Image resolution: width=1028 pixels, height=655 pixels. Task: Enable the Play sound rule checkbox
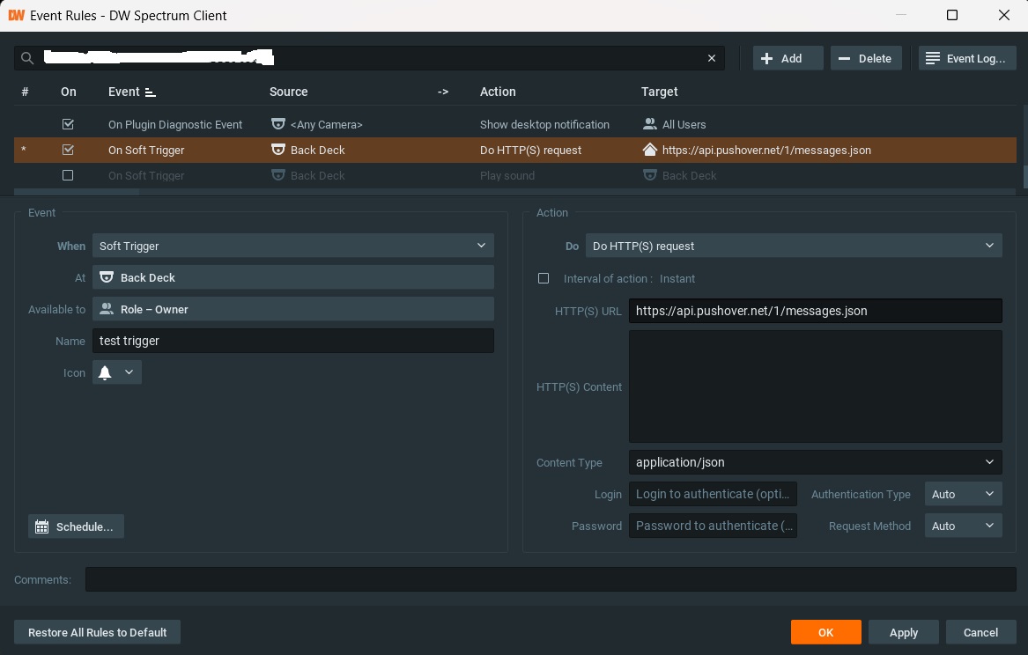(68, 175)
